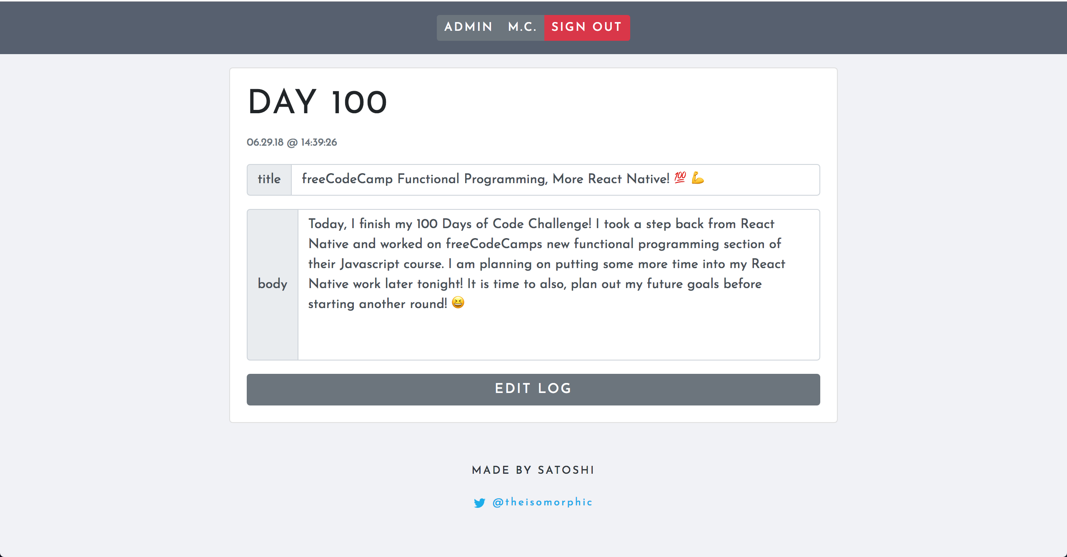Click the EDIT LOG button
The height and width of the screenshot is (557, 1067).
click(533, 389)
